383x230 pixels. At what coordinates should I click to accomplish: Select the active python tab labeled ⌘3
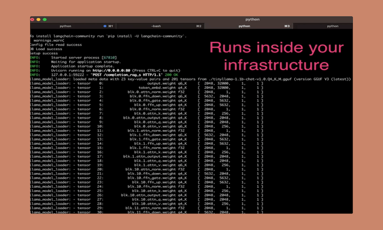pyautogui.click(x=244, y=26)
